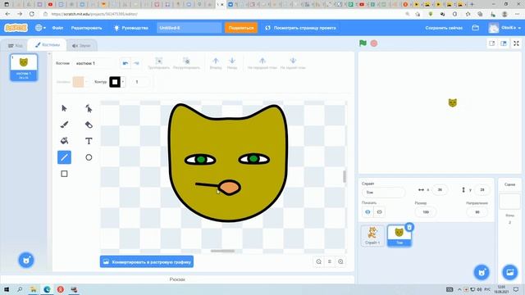The width and height of the screenshot is (525, 295).
Task: Switch to large stage layout
Action: [504, 43]
